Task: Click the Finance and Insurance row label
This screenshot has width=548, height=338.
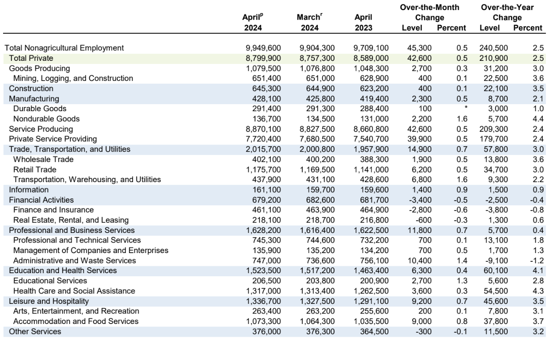Action: pos(53,210)
